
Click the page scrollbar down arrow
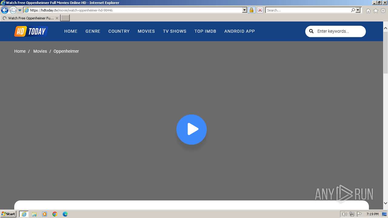(x=386, y=203)
